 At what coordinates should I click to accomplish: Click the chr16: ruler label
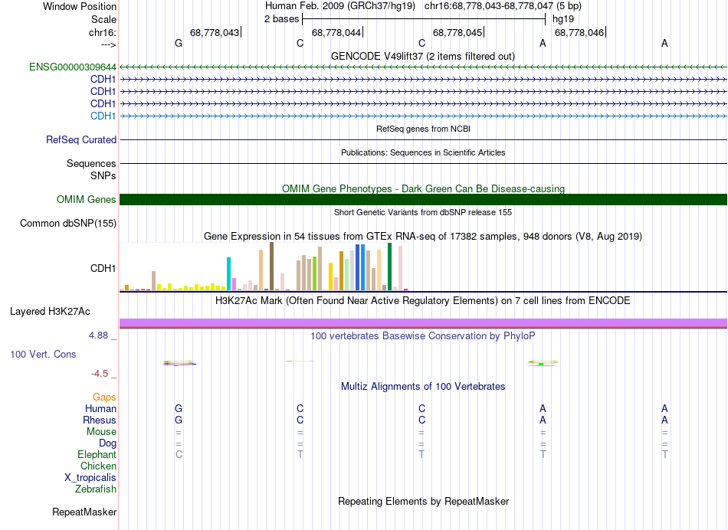point(103,32)
